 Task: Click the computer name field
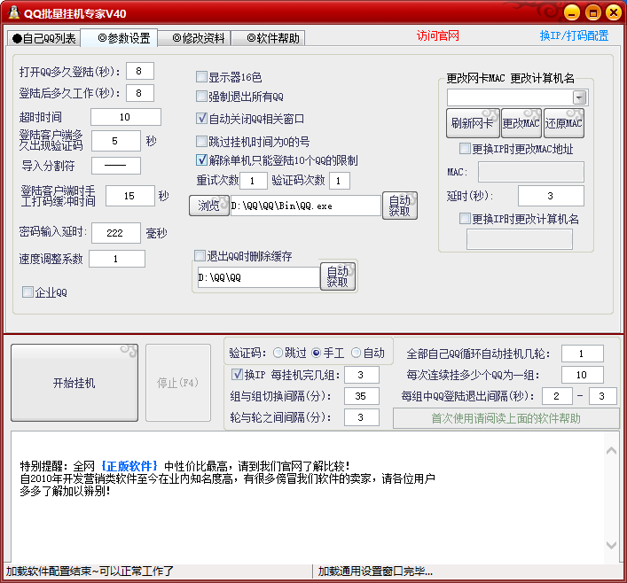tap(520, 240)
